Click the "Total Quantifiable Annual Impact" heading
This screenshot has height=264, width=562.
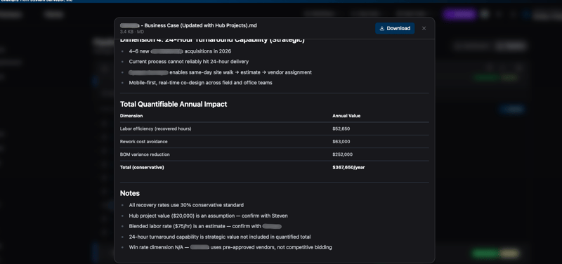point(174,104)
